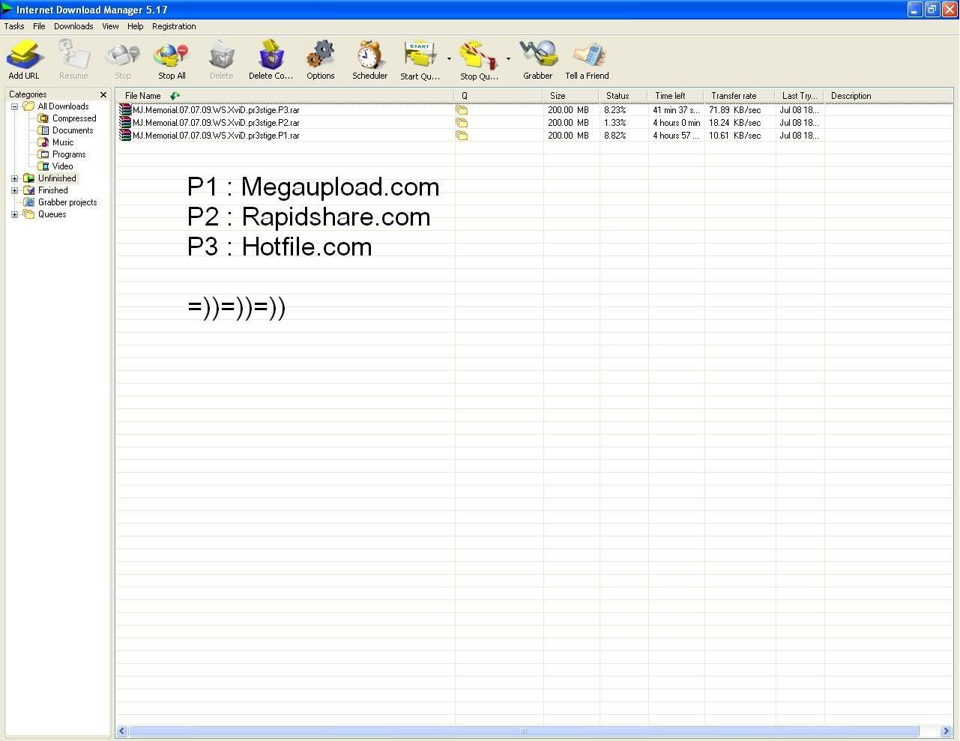Click the 8.82% status cell
Image resolution: width=960 pixels, height=741 pixels.
point(615,136)
